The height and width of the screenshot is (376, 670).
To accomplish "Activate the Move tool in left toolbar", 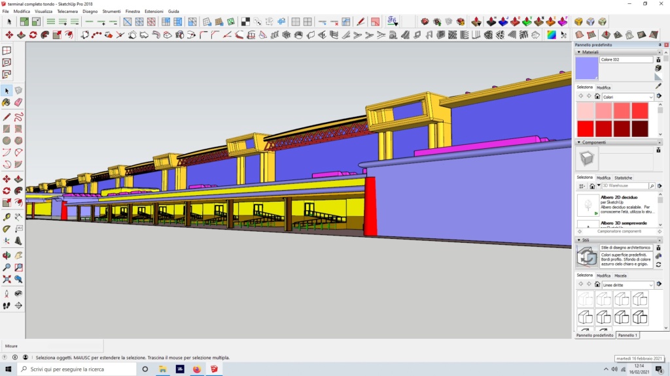I will click(x=7, y=179).
